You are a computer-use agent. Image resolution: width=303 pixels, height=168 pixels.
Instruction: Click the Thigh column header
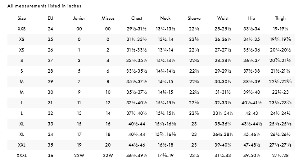[280, 18]
